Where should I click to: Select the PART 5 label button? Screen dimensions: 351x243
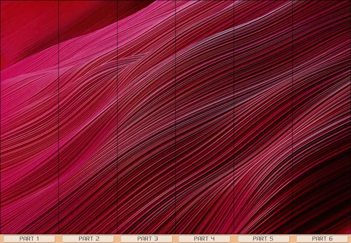coord(264,239)
